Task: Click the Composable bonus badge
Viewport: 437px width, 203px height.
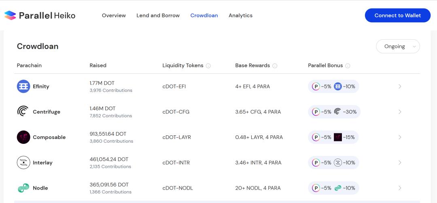Action: [333, 137]
